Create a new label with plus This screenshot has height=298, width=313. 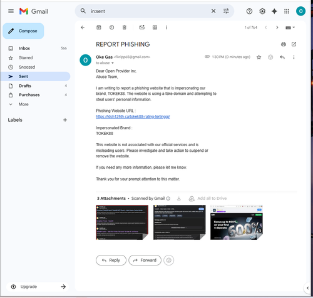click(65, 120)
